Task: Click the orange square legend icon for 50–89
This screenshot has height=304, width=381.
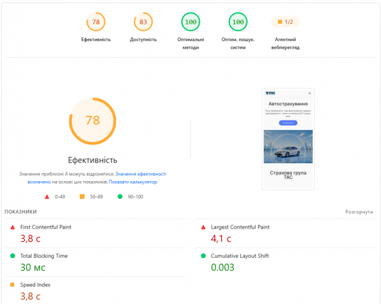Action: [82, 197]
